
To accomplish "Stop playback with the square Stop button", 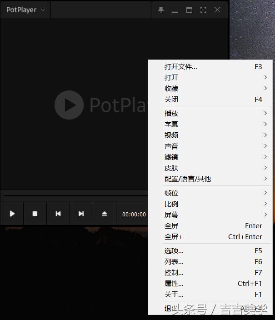I will [35, 214].
